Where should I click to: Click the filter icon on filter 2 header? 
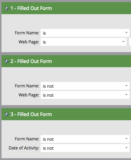coord(7,62)
